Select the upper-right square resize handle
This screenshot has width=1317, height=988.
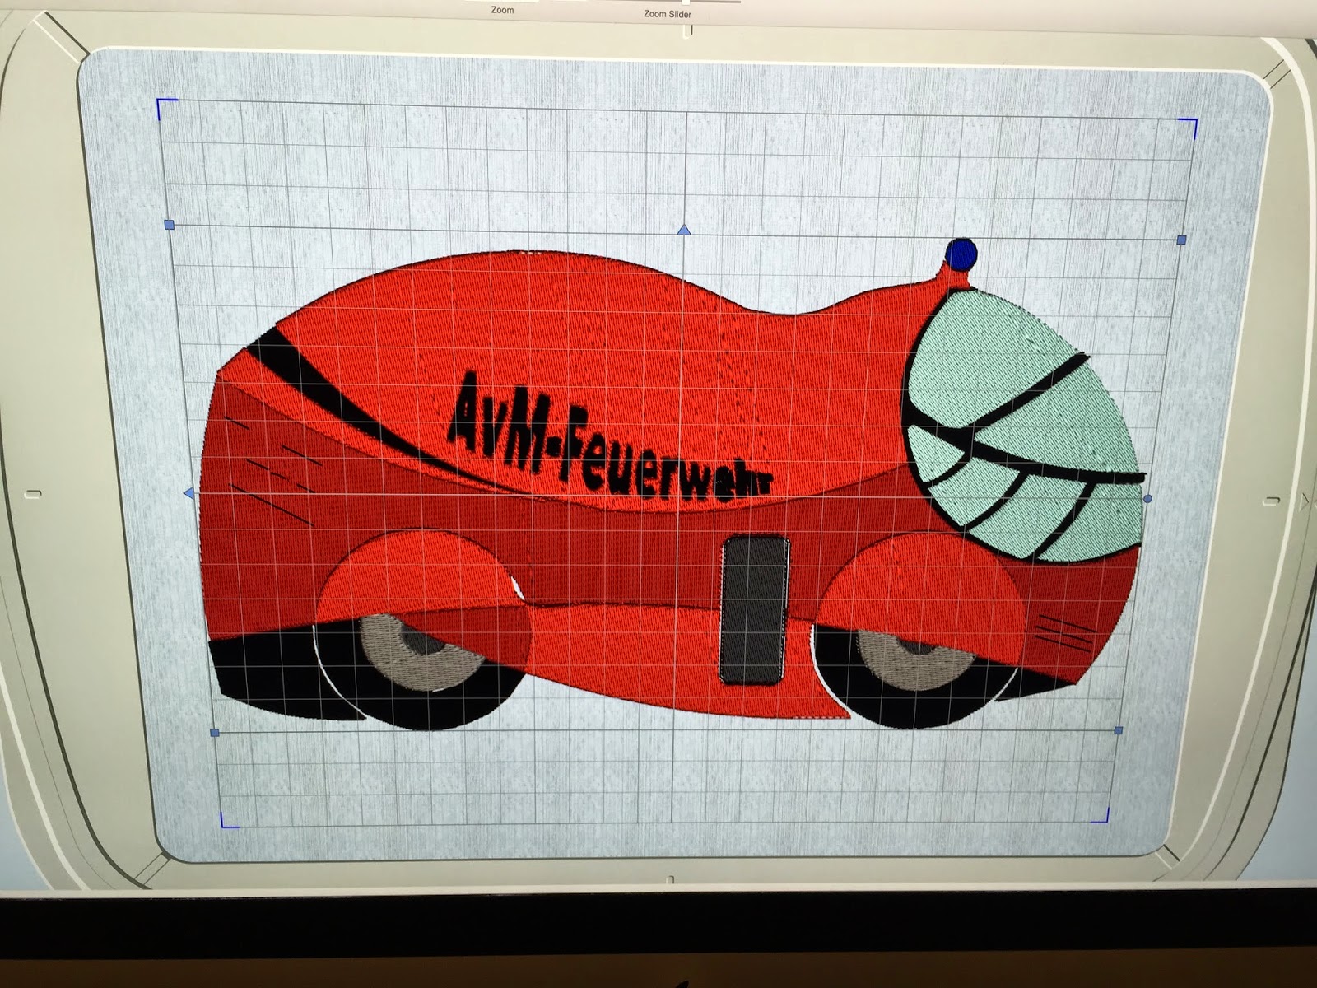coord(1181,240)
